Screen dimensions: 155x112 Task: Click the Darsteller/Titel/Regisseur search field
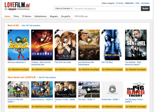click(x=107, y=9)
